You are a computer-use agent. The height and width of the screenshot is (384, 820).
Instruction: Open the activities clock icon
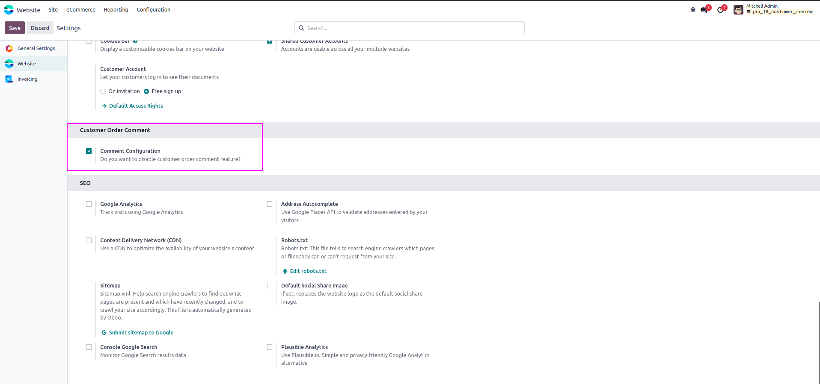point(721,10)
